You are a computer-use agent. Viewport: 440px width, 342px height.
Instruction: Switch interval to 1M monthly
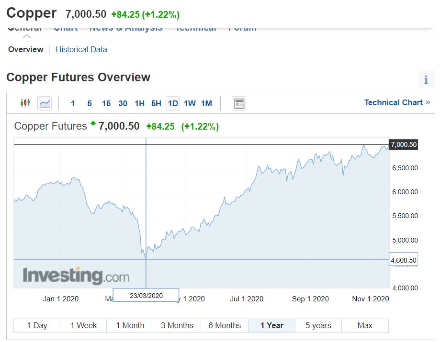[206, 103]
